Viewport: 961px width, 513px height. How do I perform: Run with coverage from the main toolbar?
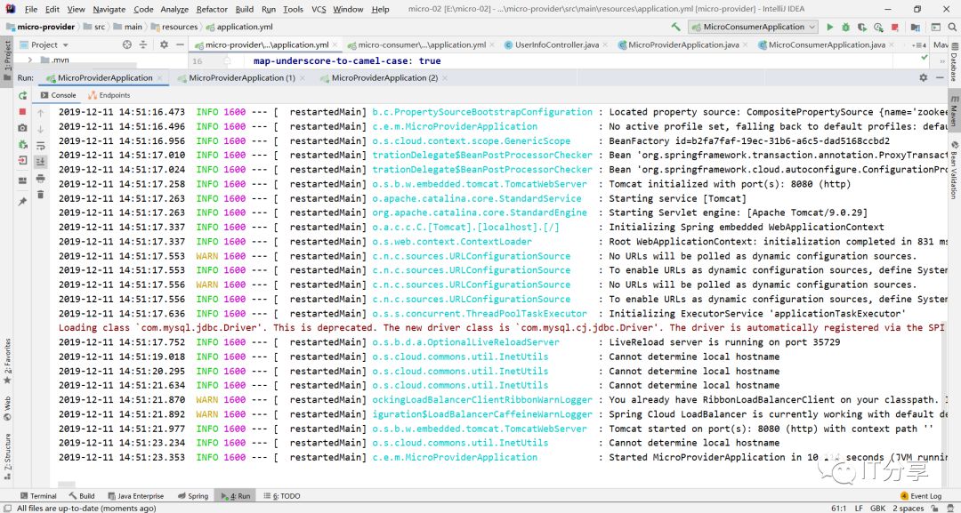click(x=862, y=27)
